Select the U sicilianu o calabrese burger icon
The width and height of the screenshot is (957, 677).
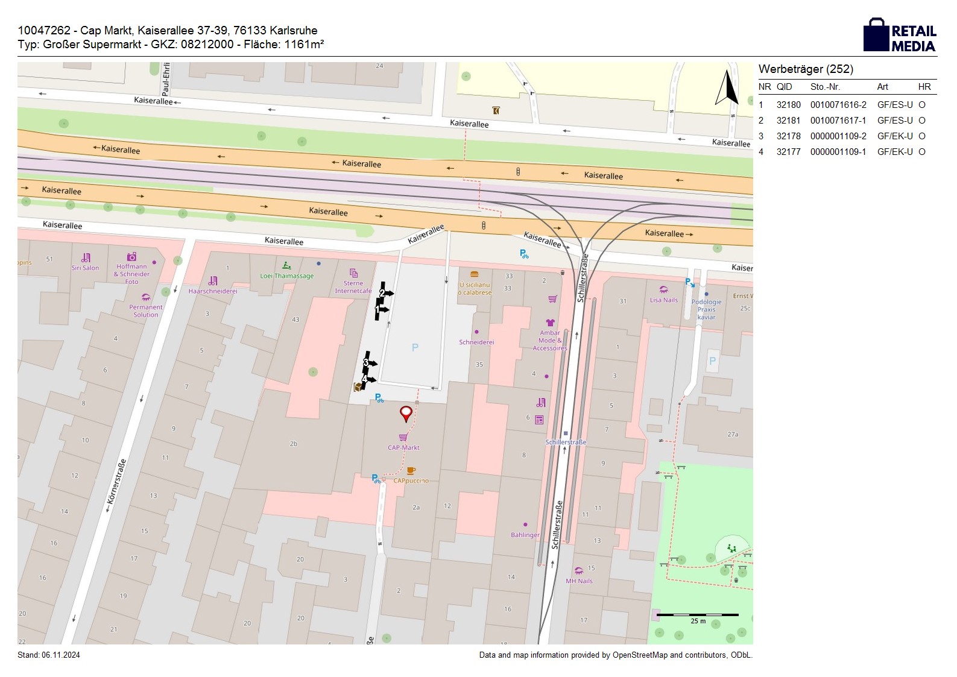click(x=475, y=274)
